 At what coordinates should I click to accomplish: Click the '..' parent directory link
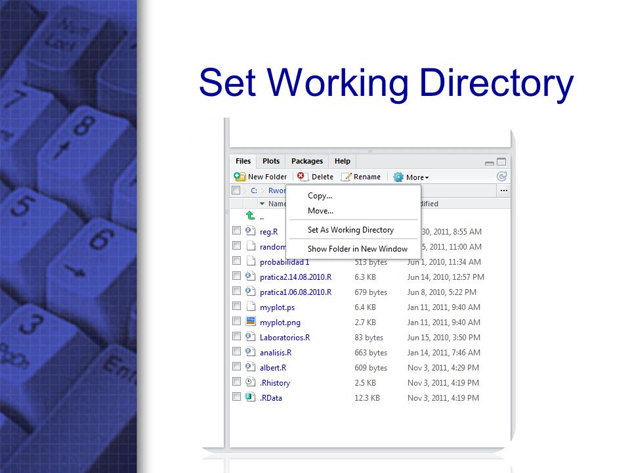262,217
